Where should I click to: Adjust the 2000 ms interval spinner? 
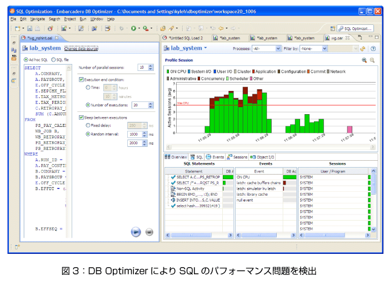(x=144, y=143)
